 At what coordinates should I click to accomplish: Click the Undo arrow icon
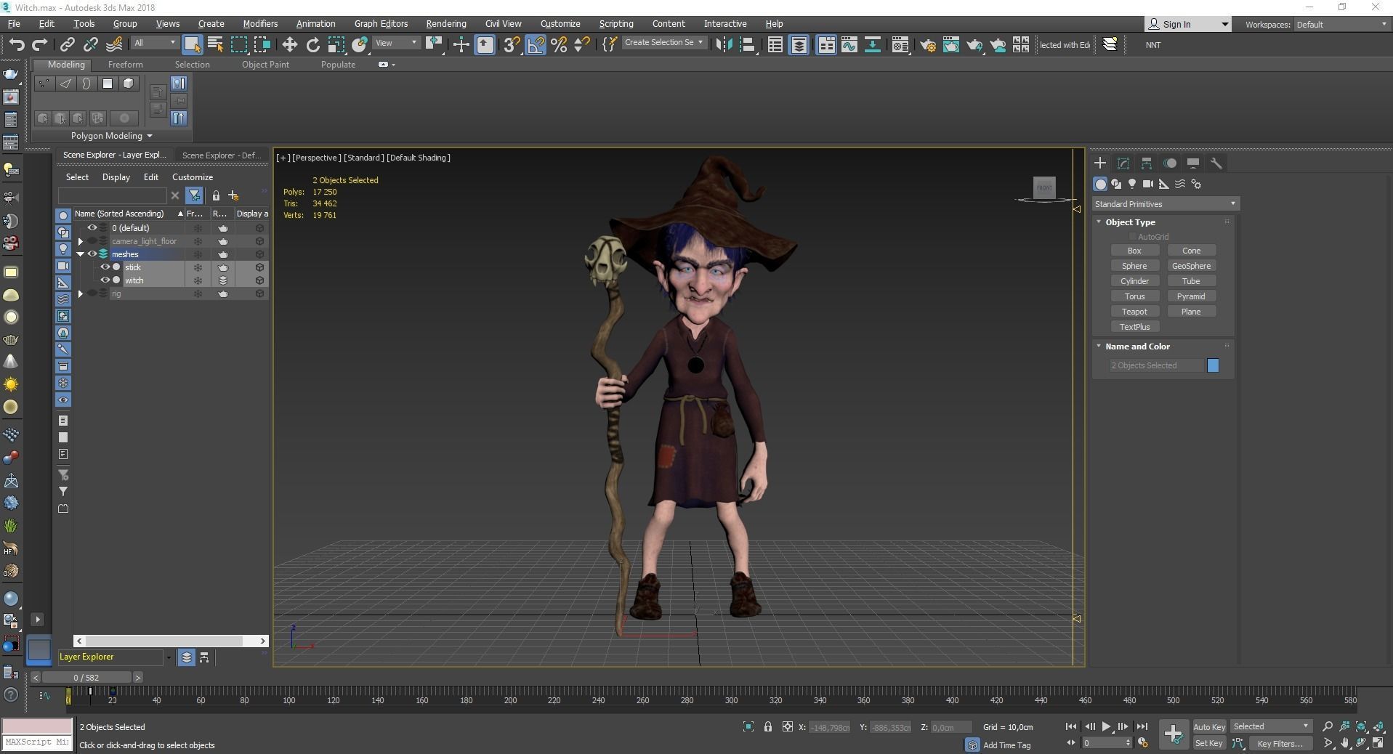(16, 45)
